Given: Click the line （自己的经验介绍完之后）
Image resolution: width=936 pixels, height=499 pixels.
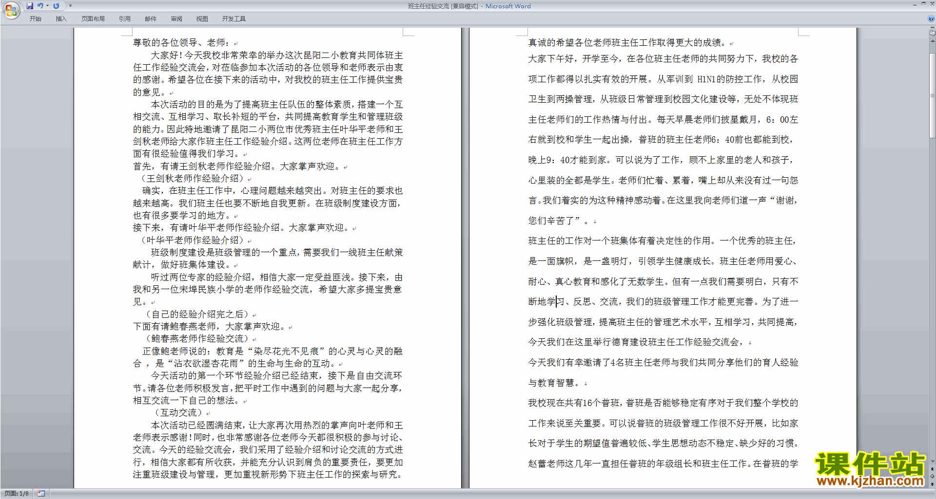Looking at the screenshot, I should click(198, 314).
